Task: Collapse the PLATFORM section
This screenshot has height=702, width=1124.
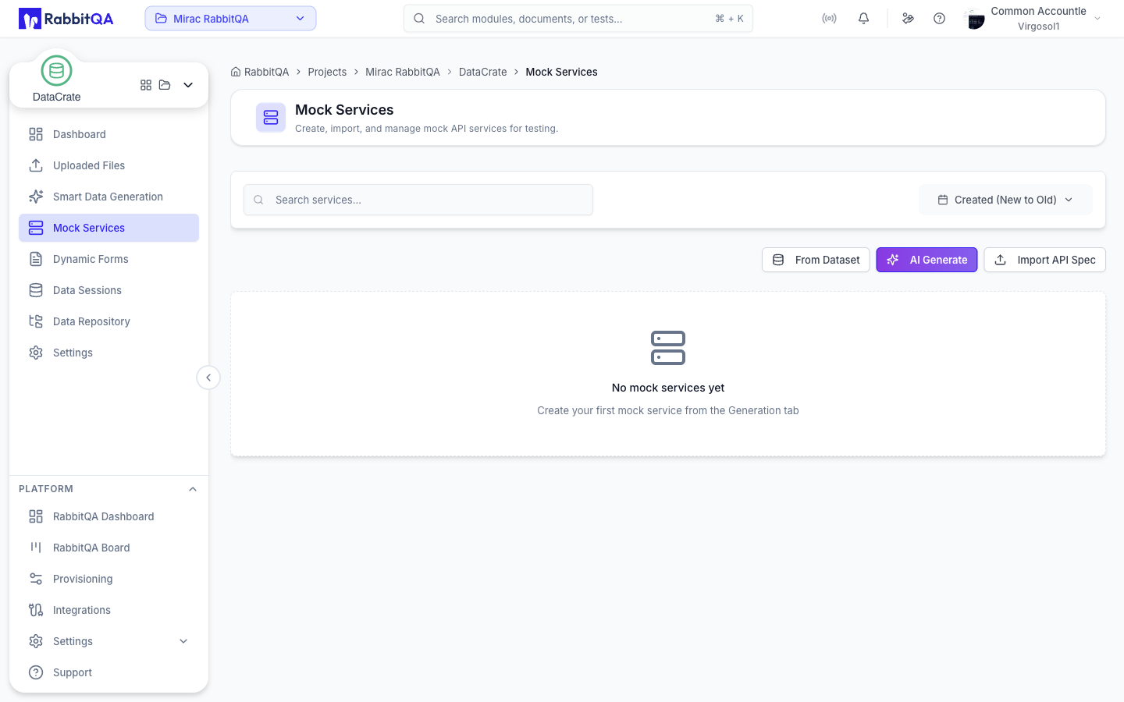Action: tap(193, 489)
